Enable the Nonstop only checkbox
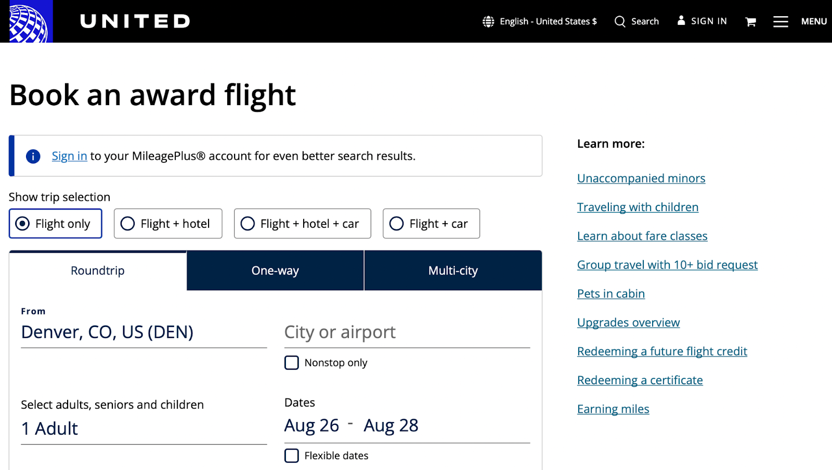The width and height of the screenshot is (832, 470). click(292, 362)
